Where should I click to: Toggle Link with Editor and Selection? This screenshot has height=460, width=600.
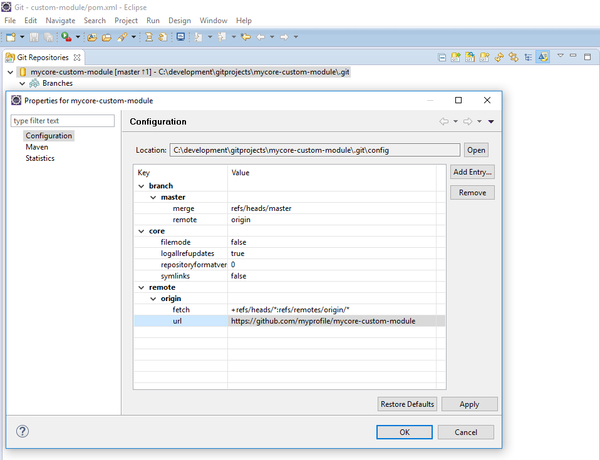[514, 58]
